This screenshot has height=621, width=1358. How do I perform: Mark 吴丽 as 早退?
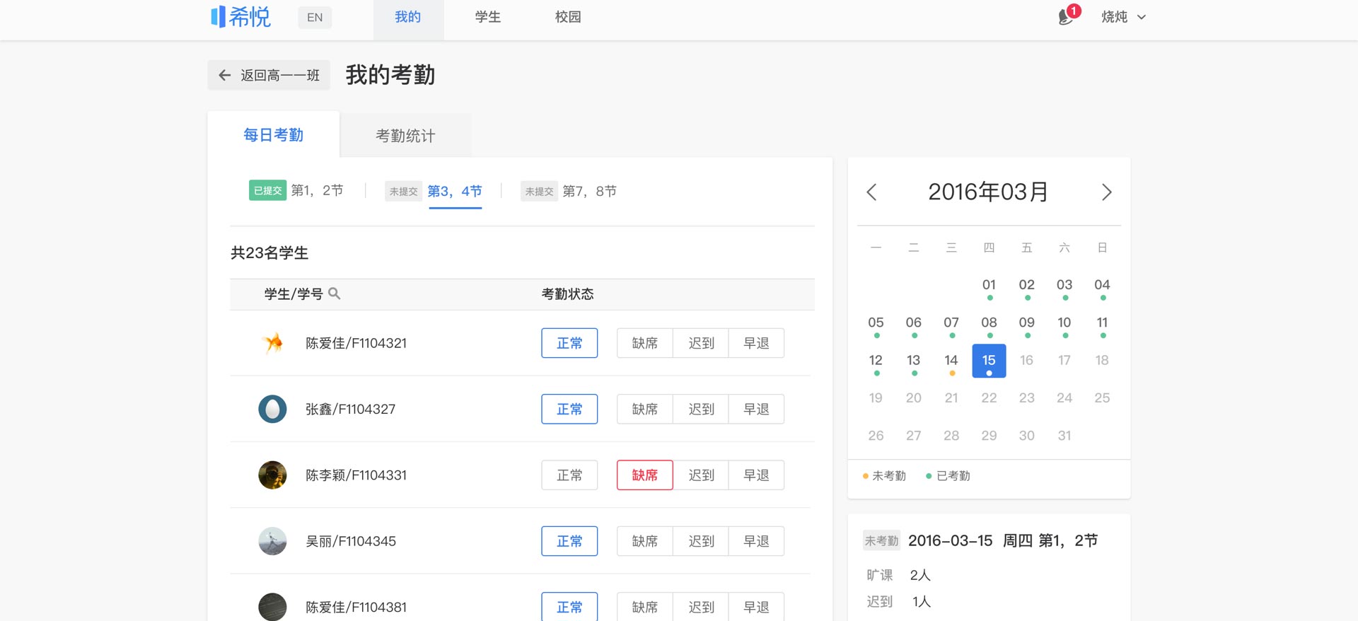pos(756,541)
